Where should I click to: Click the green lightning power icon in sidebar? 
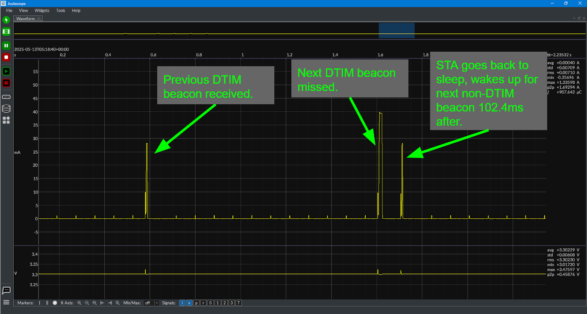click(6, 20)
